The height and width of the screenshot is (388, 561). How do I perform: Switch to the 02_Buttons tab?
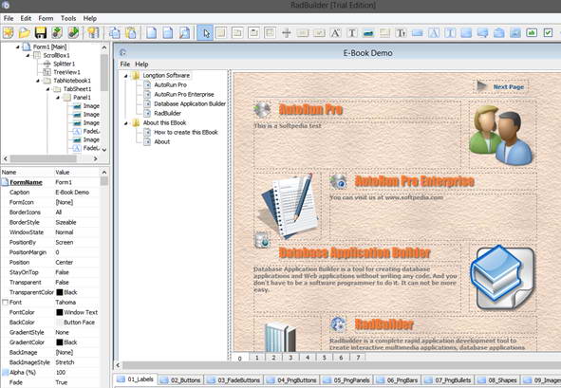[x=180, y=379]
